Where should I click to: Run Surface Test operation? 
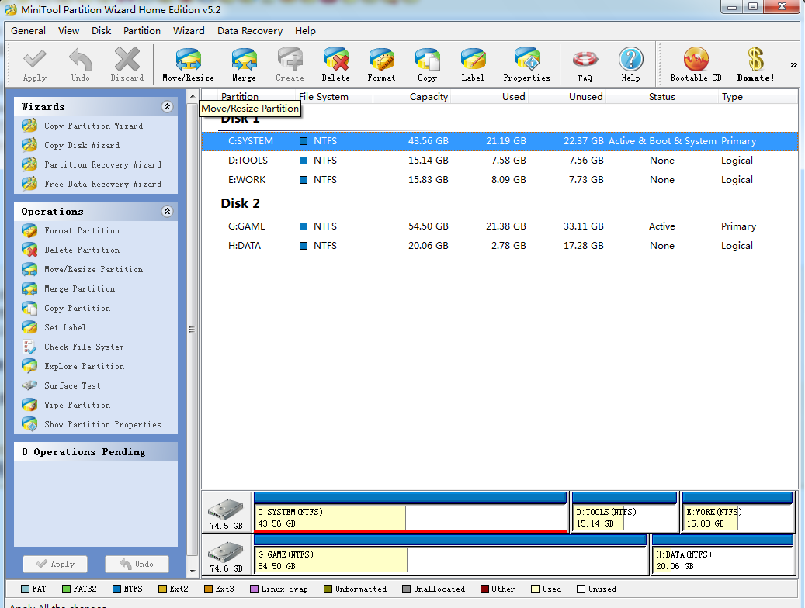click(x=72, y=386)
